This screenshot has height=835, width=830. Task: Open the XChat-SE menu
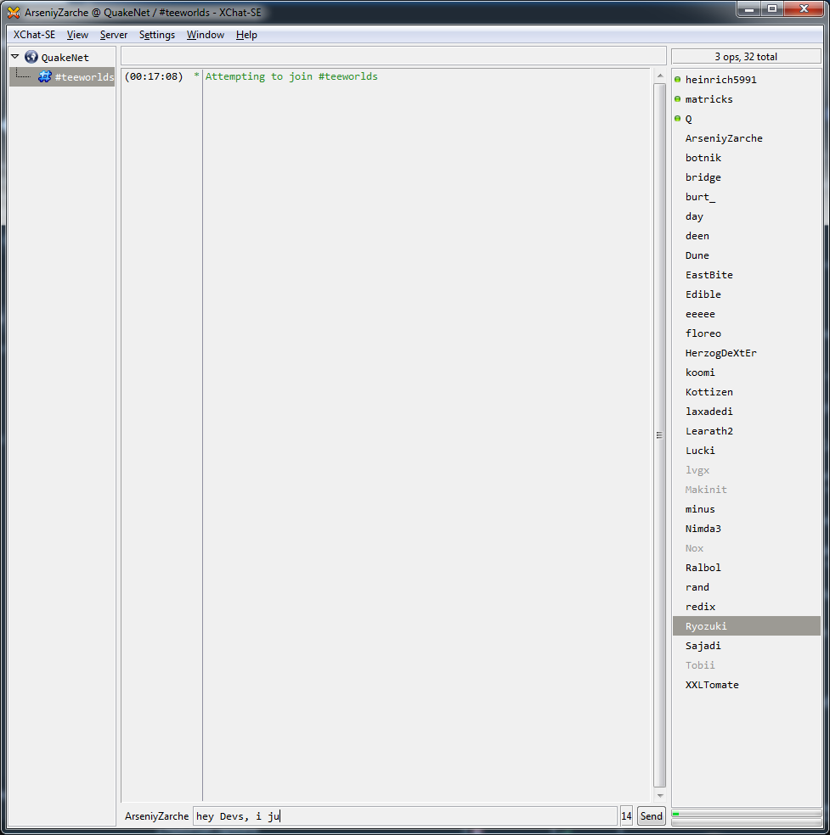point(34,35)
